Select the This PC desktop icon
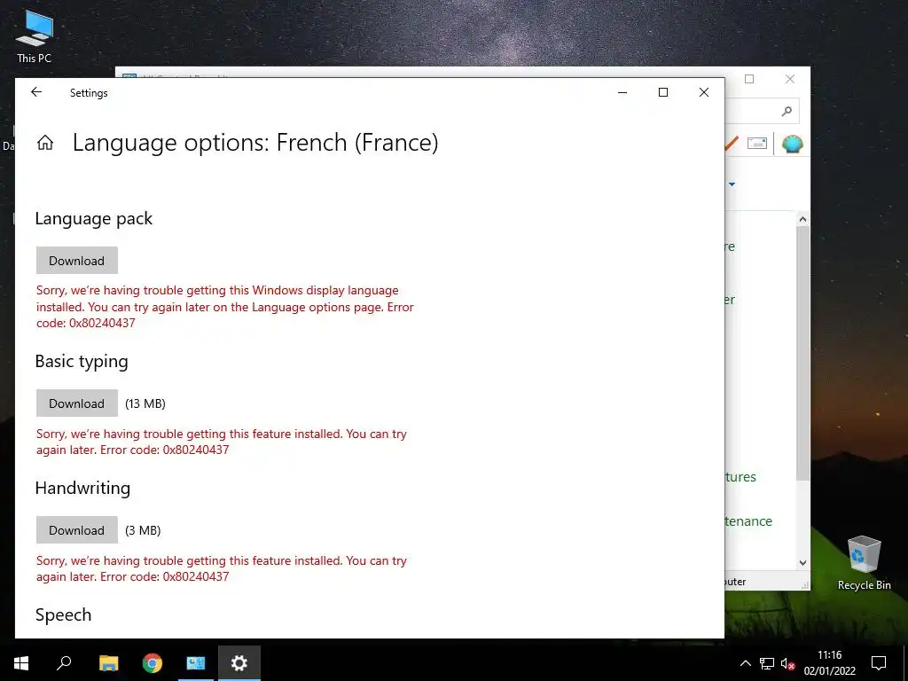 35,35
